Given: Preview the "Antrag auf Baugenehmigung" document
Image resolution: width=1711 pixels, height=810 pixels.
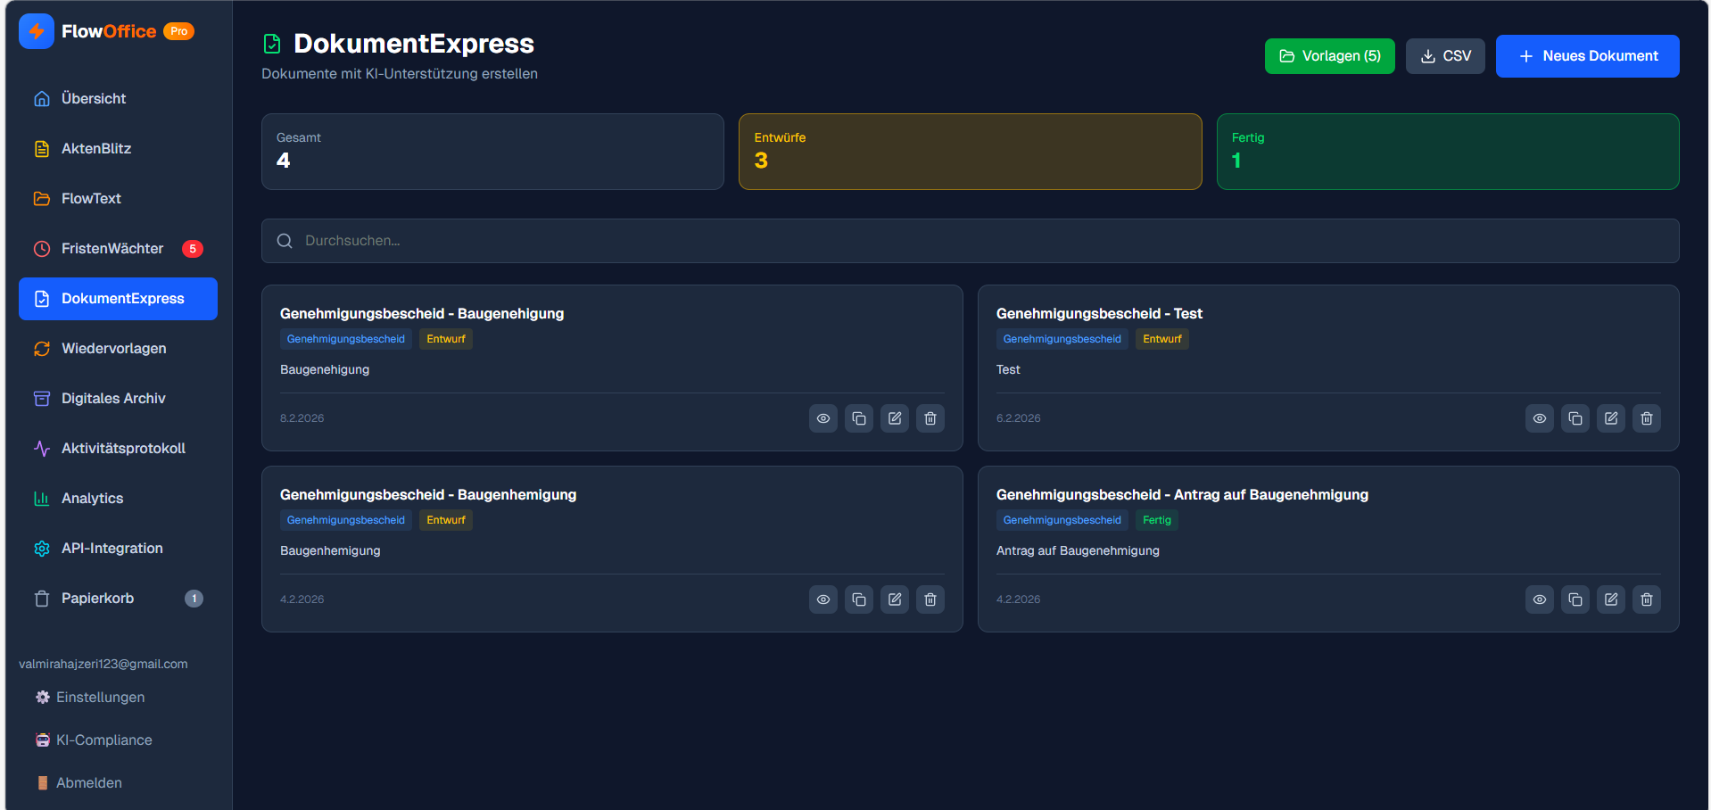Looking at the screenshot, I should click(x=1539, y=599).
